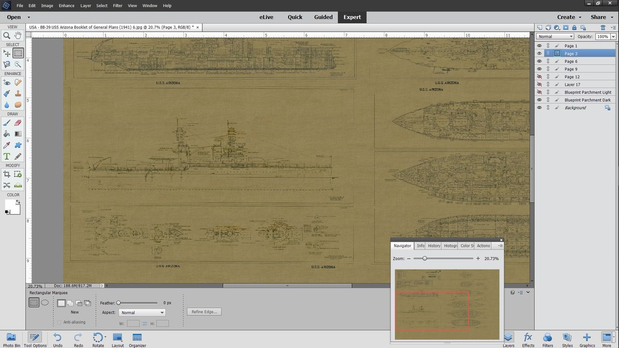Select the Zoom tool
This screenshot has width=619, height=348.
coord(7,35)
